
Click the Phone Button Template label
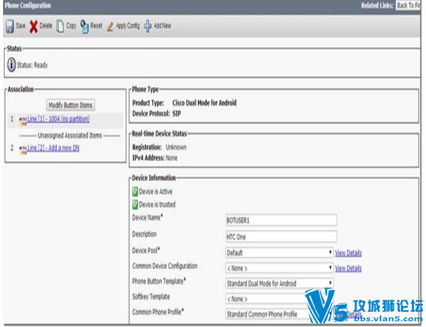click(x=159, y=281)
